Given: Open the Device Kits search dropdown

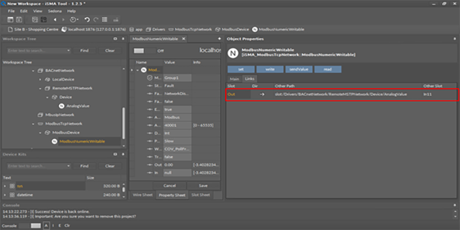Looking at the screenshot, I should pyautogui.click(x=68, y=166).
